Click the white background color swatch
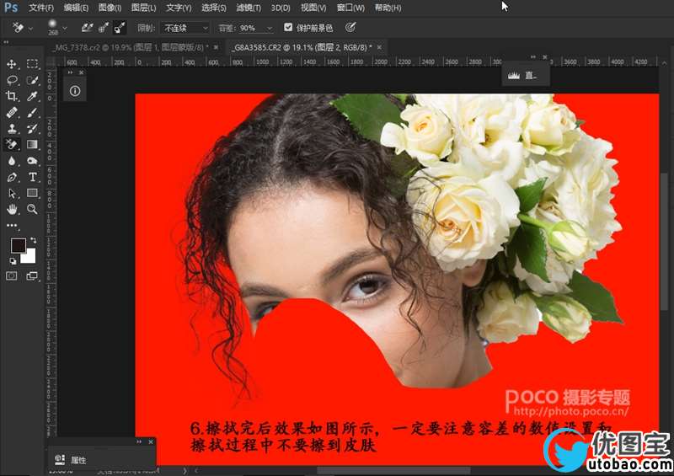The width and height of the screenshot is (674, 476). click(29, 257)
